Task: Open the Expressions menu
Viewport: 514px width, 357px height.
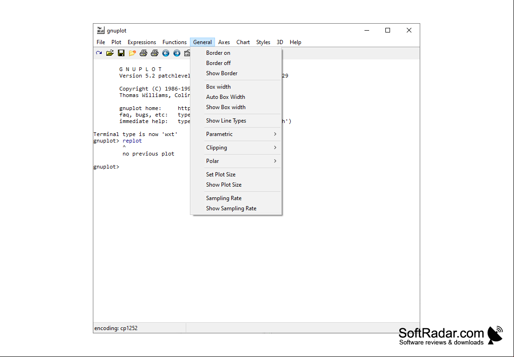Action: 142,42
